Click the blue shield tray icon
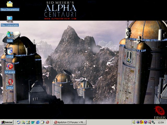167x125 pixels. (x=146, y=122)
